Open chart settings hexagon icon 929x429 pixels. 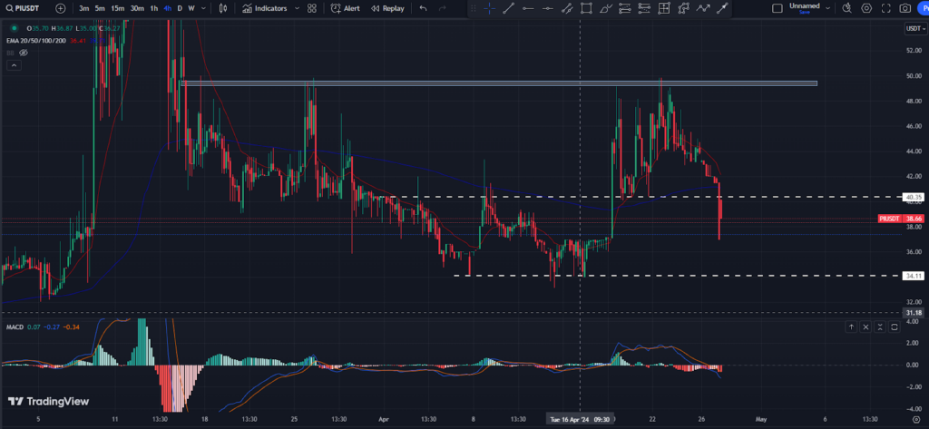coord(866,8)
